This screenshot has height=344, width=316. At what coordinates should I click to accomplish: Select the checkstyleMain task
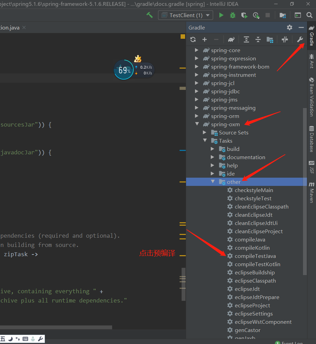click(x=254, y=190)
